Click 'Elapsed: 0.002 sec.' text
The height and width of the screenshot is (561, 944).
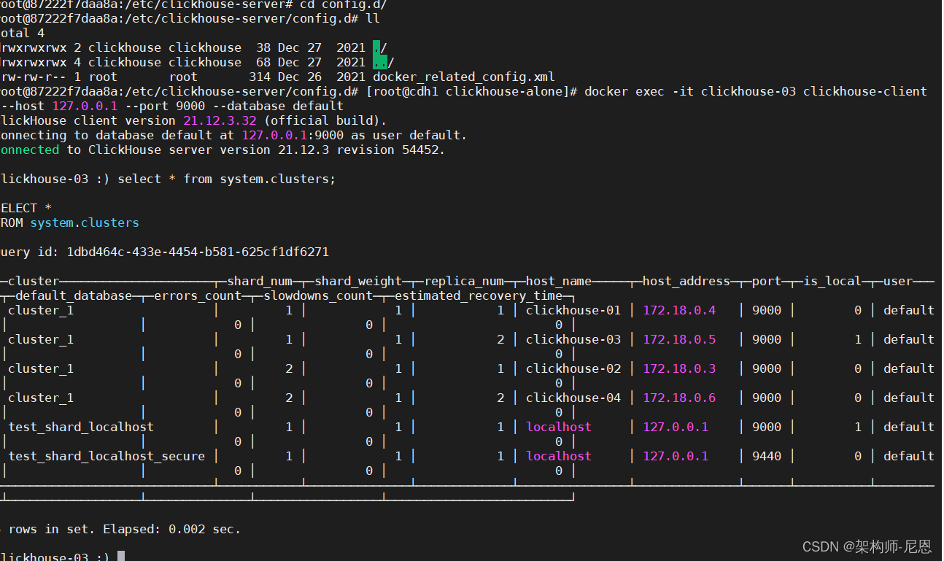(171, 529)
